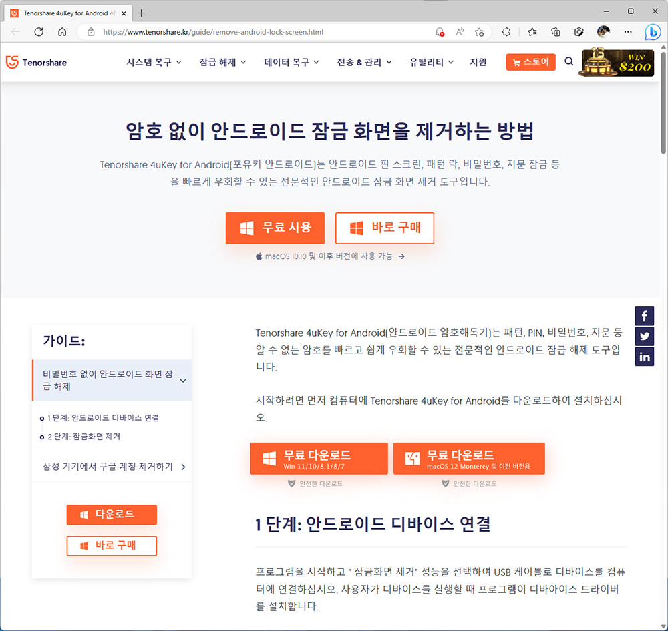Close the Tenorshare 4uKey tab

pyautogui.click(x=124, y=13)
